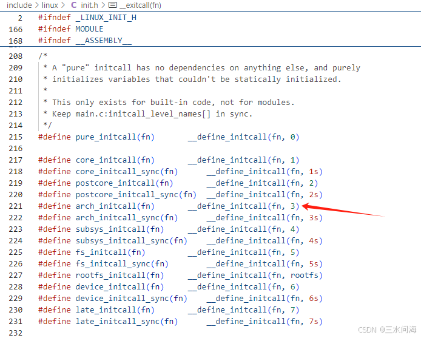The image size is (421, 338).
Task: Click 'device_initcall_sync(fn)' macro name
Action: [131, 299]
